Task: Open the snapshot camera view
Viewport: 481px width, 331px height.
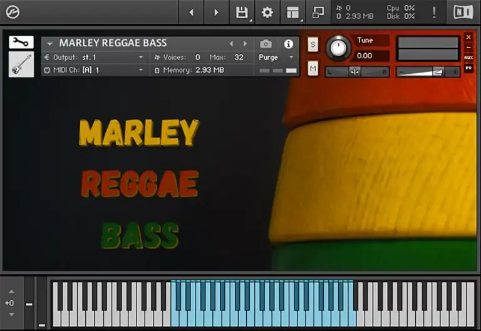Action: tap(266, 44)
